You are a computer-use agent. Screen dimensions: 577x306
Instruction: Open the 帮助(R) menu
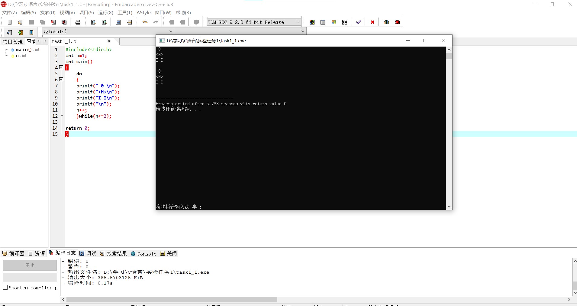tap(183, 13)
